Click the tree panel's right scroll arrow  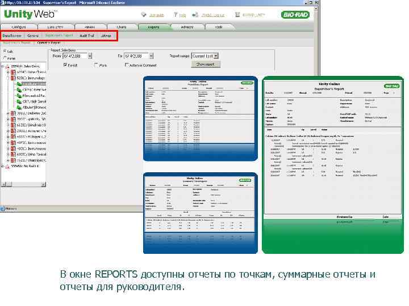pos(43,184)
